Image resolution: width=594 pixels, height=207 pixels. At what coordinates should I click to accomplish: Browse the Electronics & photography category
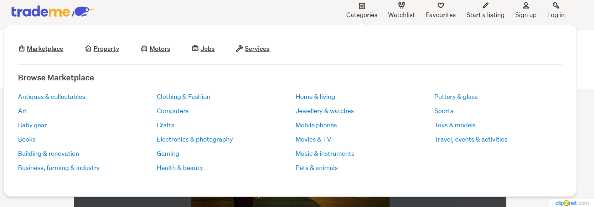click(x=195, y=139)
